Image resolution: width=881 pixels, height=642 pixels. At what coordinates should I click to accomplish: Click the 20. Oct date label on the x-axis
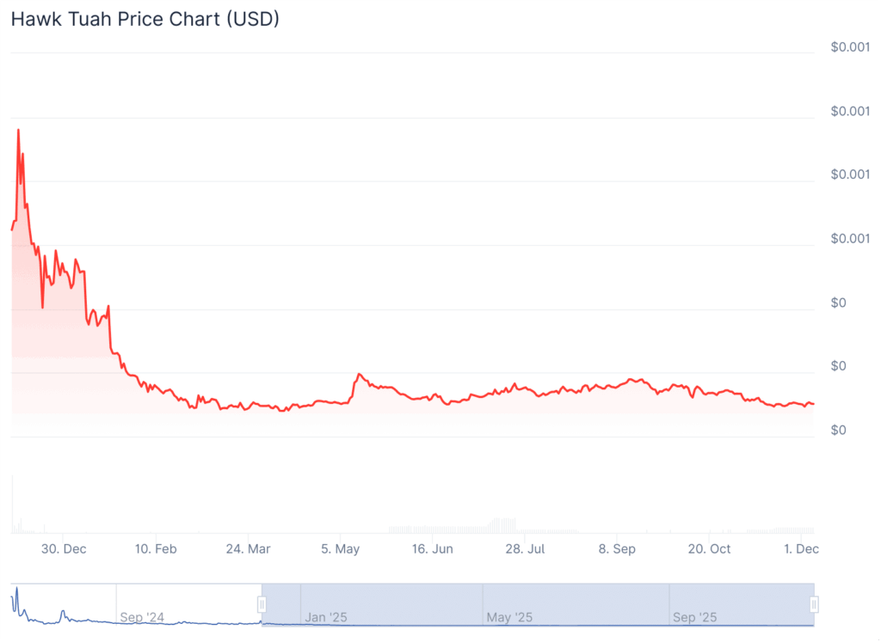(709, 549)
